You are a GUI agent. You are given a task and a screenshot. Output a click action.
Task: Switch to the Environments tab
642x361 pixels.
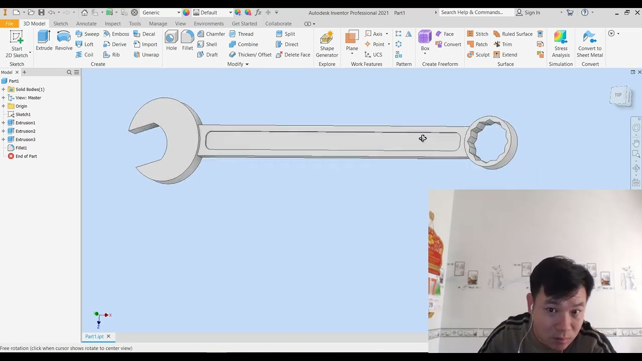click(x=209, y=24)
